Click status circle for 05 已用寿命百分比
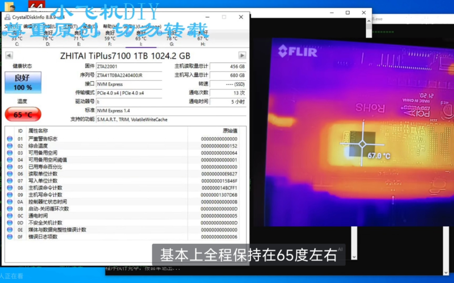Image resolution: width=454 pixels, height=283 pixels. (10, 167)
